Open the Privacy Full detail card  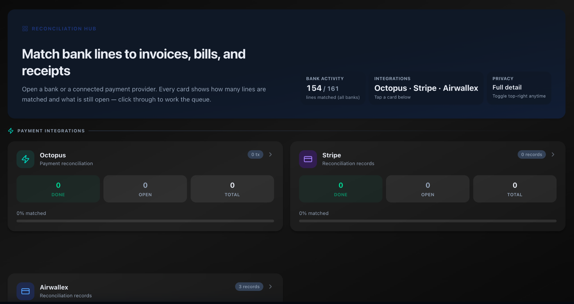(519, 88)
